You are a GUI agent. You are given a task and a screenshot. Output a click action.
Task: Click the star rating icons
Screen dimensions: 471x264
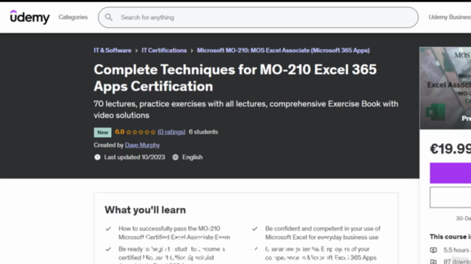pos(141,132)
